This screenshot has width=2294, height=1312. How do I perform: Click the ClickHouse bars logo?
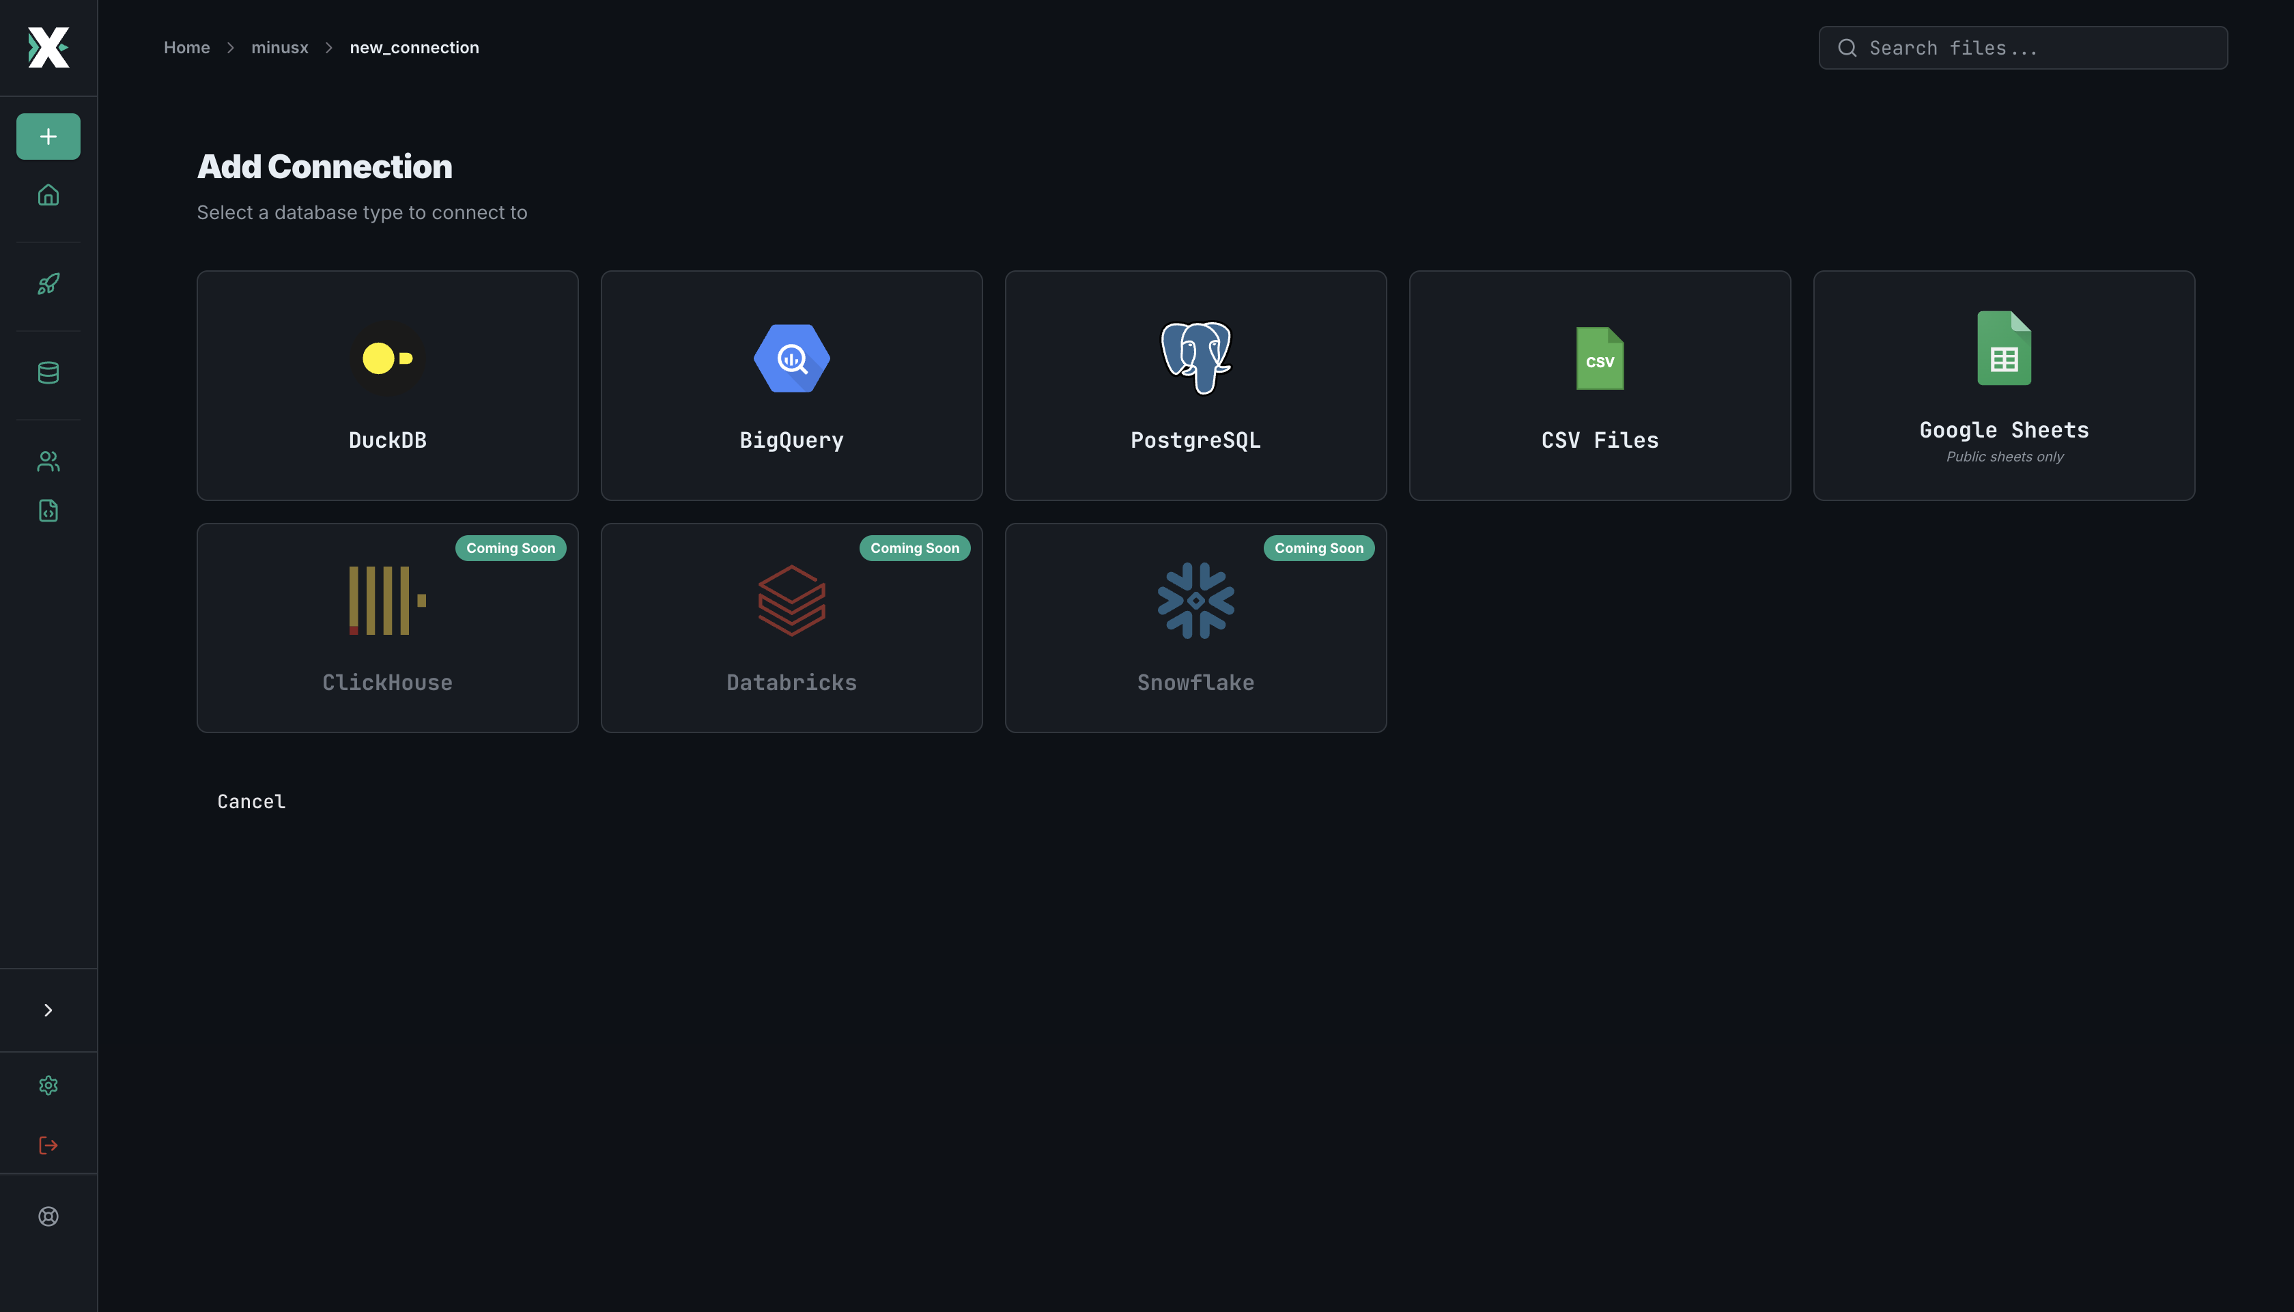click(x=387, y=601)
